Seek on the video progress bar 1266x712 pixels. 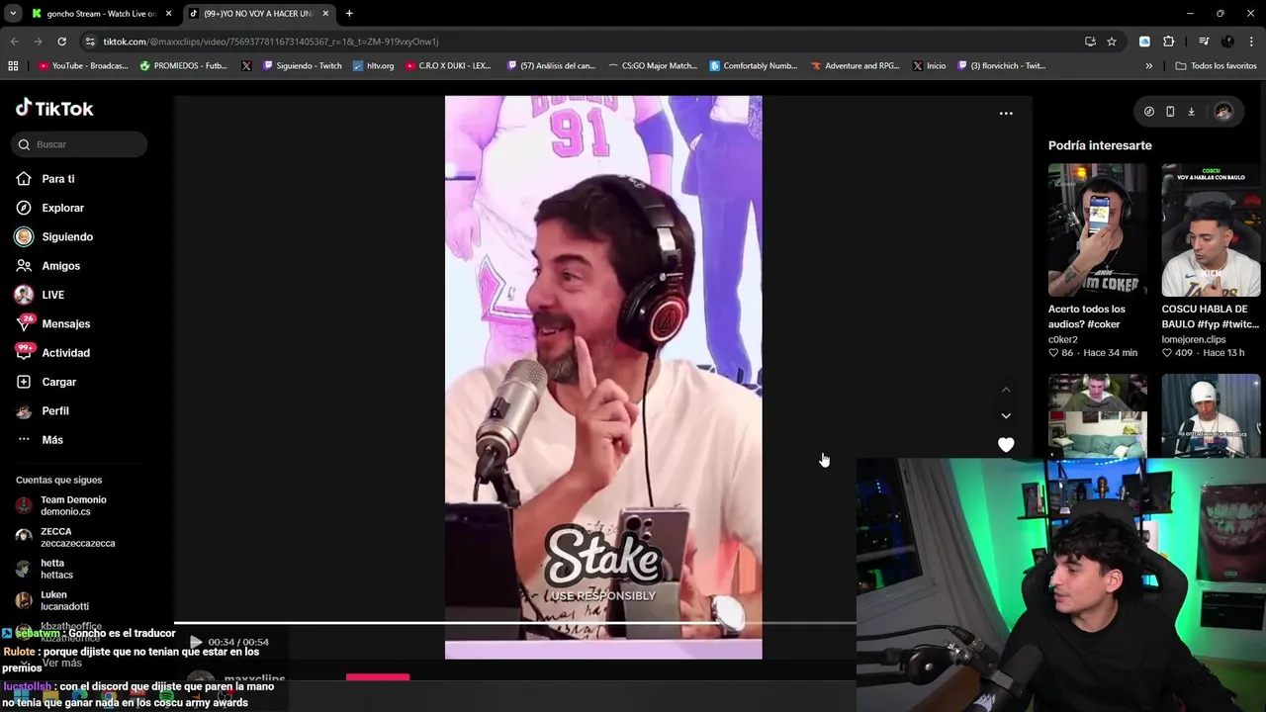tap(514, 624)
